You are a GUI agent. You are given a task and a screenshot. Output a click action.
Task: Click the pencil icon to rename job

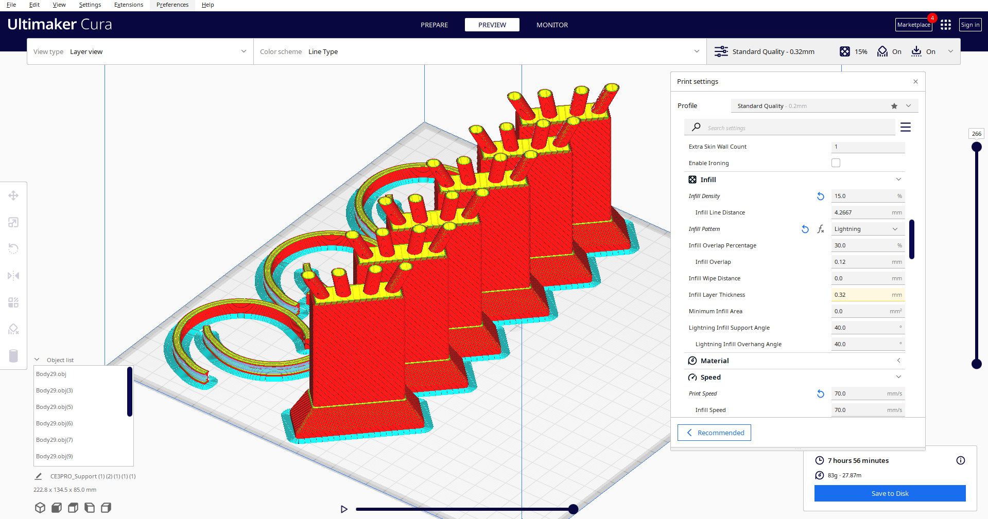[38, 476]
